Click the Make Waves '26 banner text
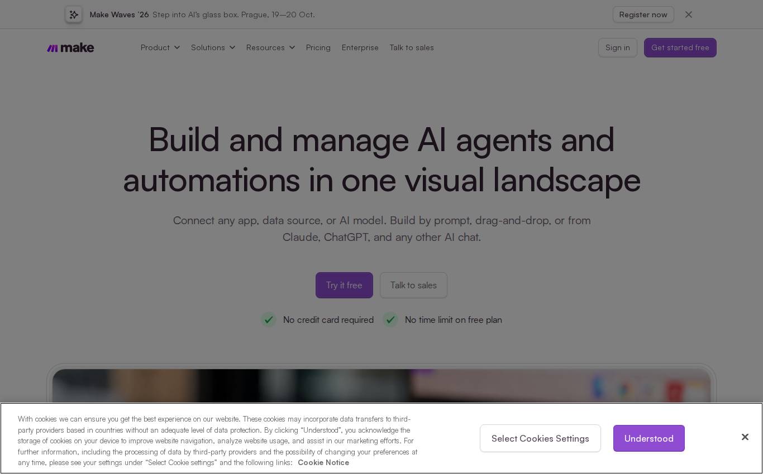The height and width of the screenshot is (474, 763). 120,14
